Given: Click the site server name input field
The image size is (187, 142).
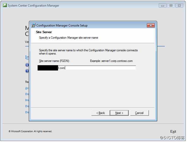Looking at the screenshot, I should (x=87, y=68).
